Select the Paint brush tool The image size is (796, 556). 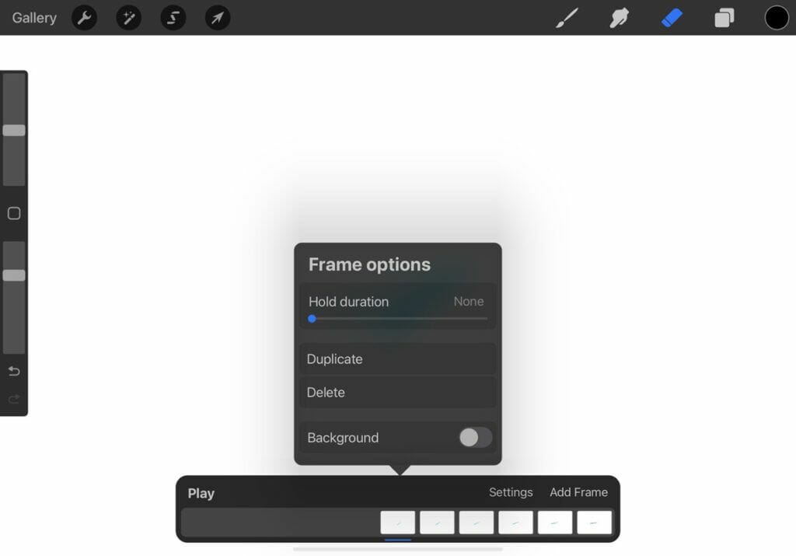point(567,18)
